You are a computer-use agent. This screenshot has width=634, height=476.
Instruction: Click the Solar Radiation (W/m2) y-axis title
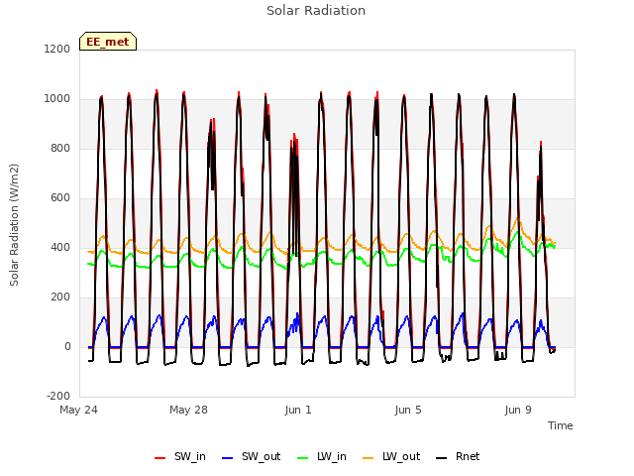pos(14,225)
